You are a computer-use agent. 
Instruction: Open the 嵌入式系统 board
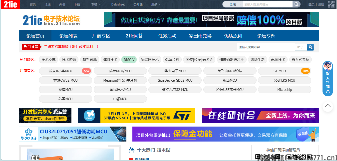click(x=301, y=60)
